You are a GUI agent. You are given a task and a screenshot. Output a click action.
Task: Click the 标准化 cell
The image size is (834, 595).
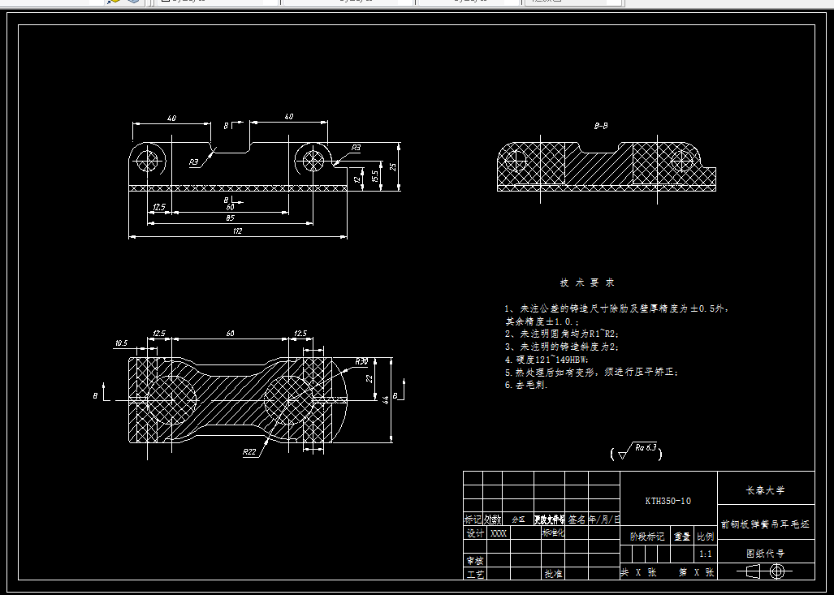pos(553,532)
